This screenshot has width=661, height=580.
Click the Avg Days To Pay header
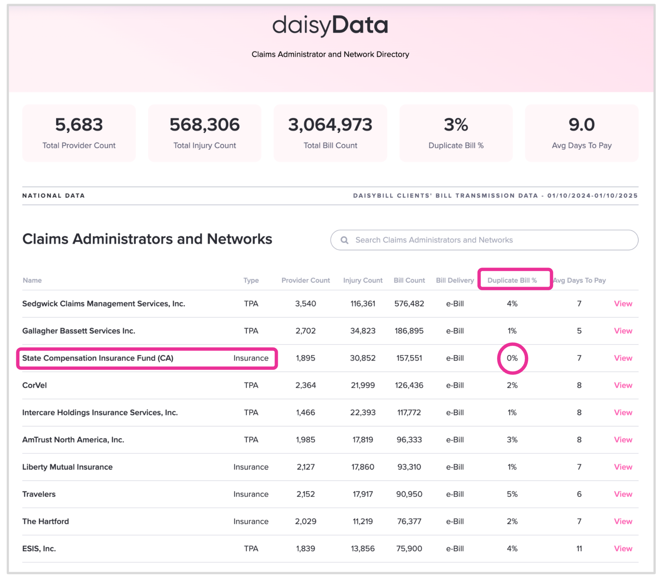tap(579, 280)
